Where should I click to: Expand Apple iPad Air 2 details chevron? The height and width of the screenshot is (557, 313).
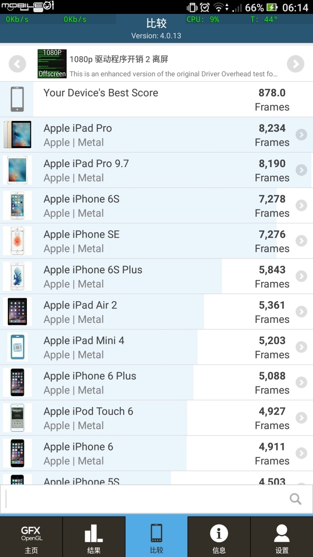coord(301,312)
